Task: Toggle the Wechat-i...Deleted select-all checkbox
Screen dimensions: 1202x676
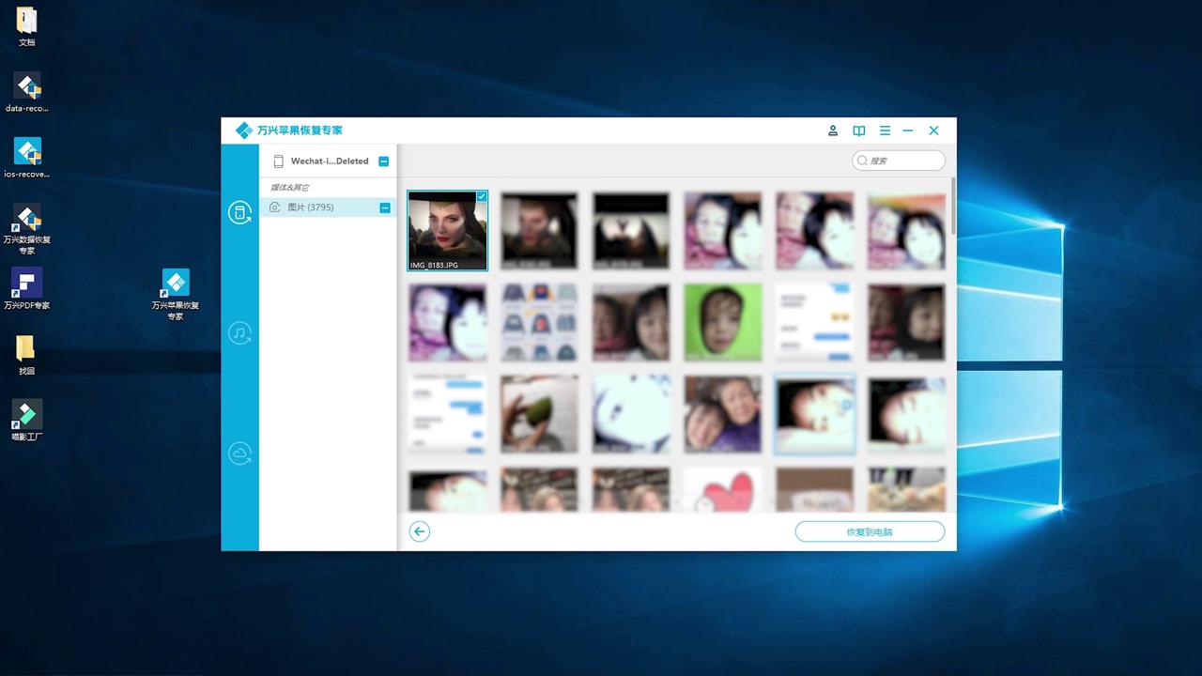Action: [x=383, y=161]
